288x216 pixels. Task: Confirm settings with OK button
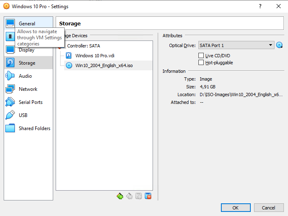[236, 208]
